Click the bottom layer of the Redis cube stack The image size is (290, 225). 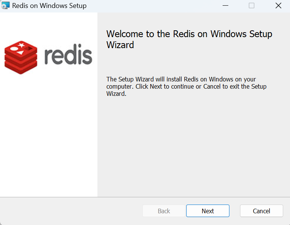pos(21,69)
